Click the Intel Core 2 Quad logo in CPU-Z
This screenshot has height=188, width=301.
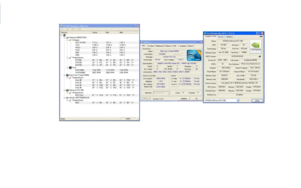194,56
